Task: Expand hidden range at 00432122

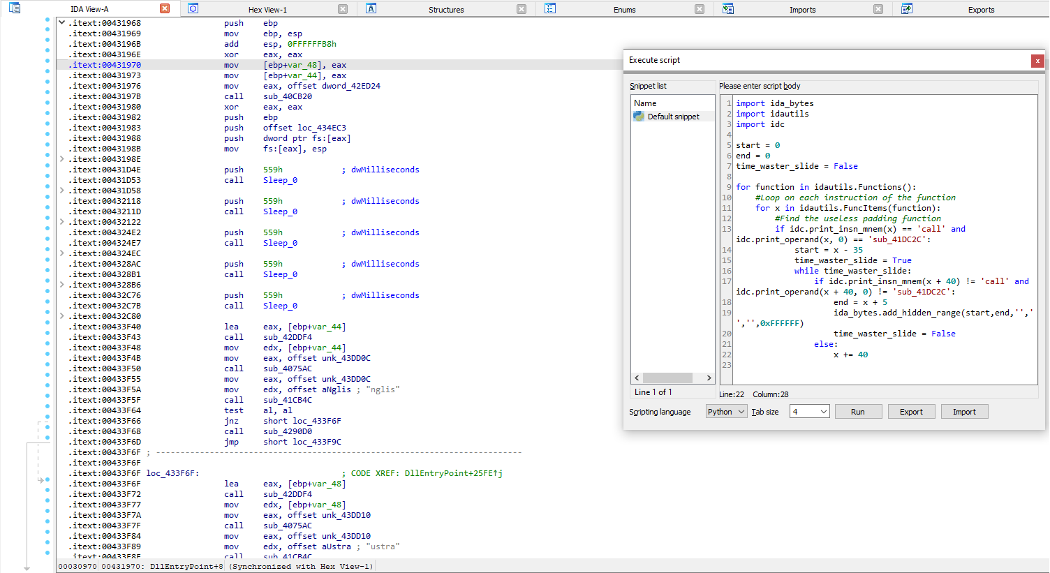Action: click(x=62, y=222)
